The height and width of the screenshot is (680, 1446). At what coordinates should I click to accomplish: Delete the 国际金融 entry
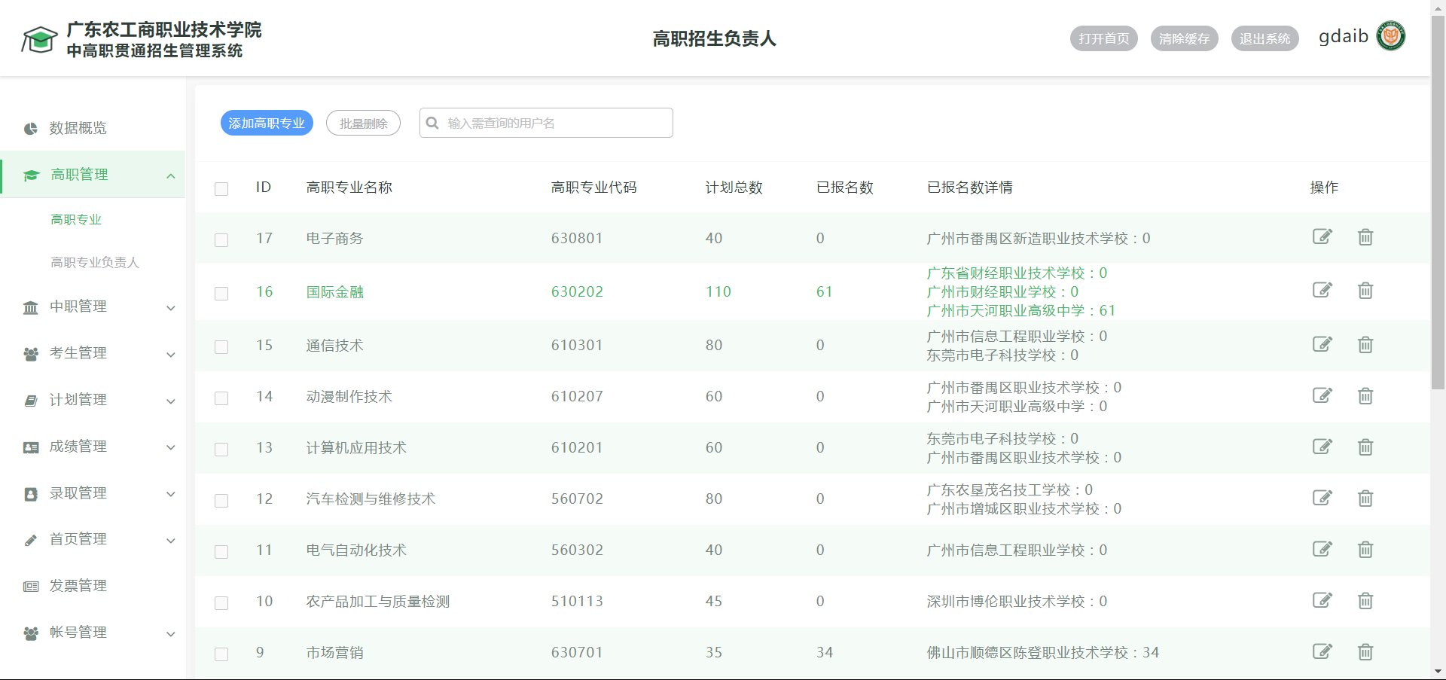click(x=1365, y=291)
